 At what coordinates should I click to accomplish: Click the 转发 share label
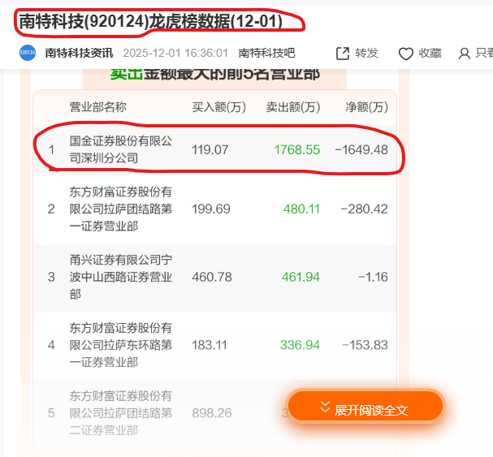[x=366, y=53]
